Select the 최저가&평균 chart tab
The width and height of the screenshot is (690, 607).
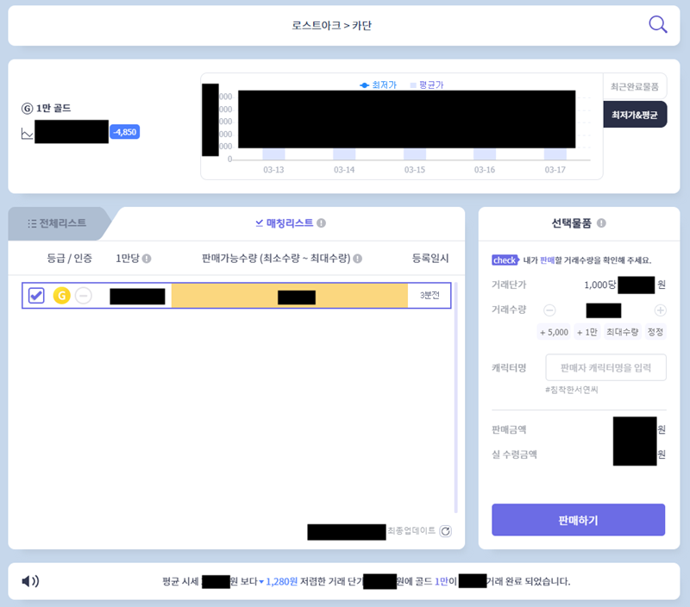tap(634, 115)
